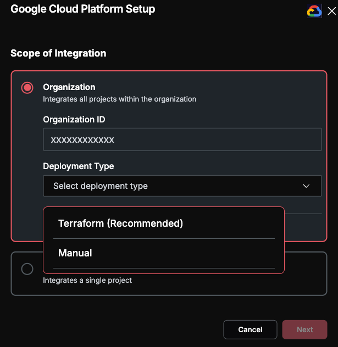Click the Organization option title
This screenshot has height=347, width=338.
69,87
